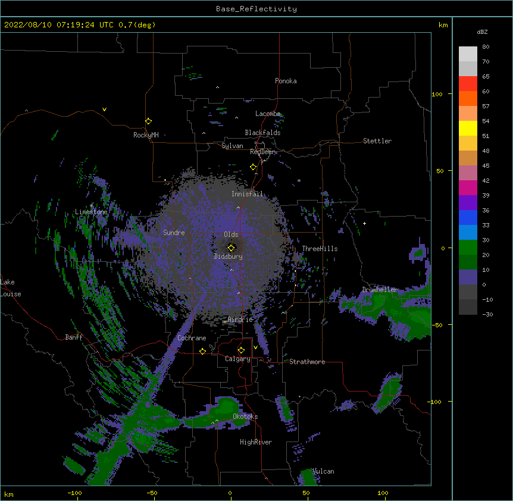513x501 pixels.
Task: Click the Calgary city label
Action: [238, 359]
